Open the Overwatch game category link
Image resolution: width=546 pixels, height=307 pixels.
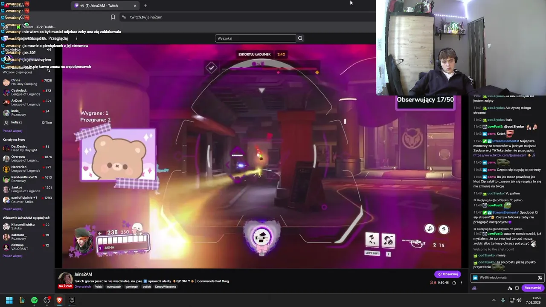coord(83,287)
